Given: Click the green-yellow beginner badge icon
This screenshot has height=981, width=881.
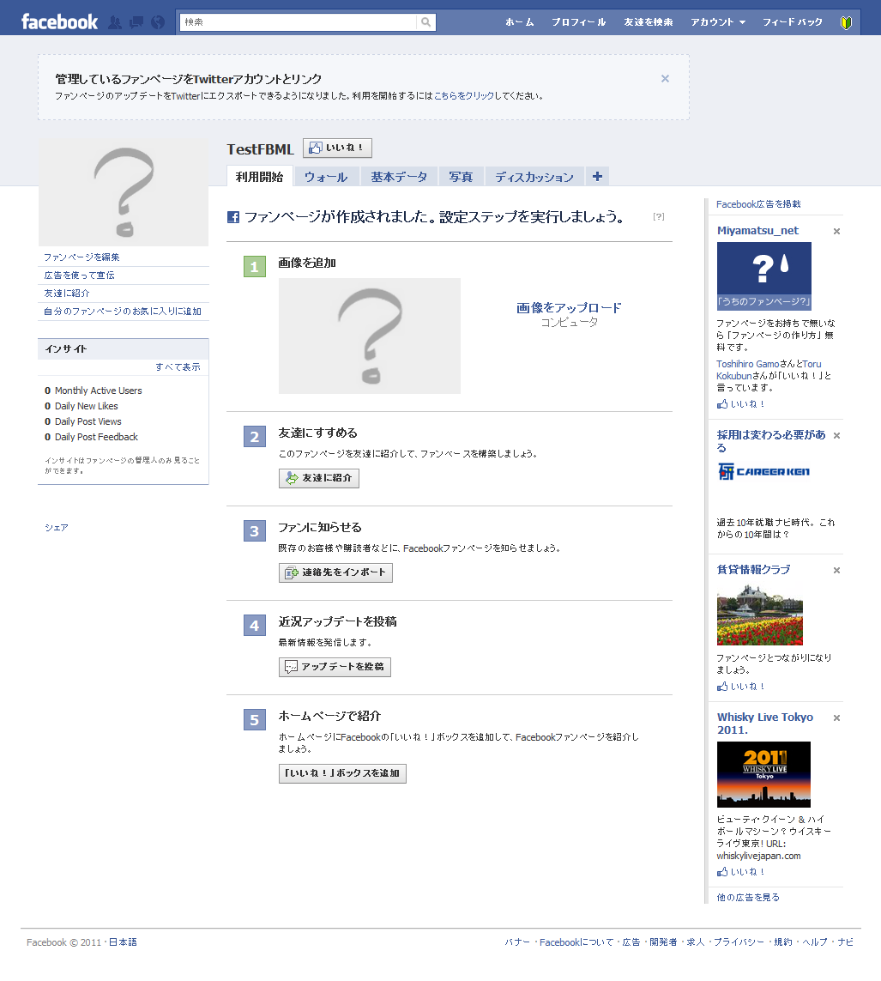Looking at the screenshot, I should point(846,22).
